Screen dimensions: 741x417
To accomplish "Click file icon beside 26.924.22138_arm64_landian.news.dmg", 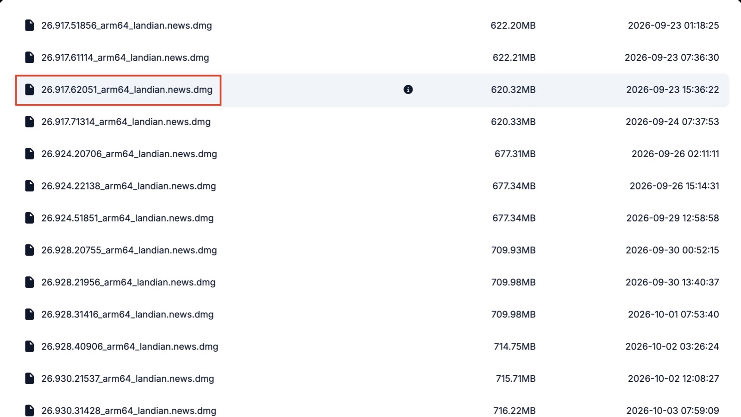I will pyautogui.click(x=29, y=186).
